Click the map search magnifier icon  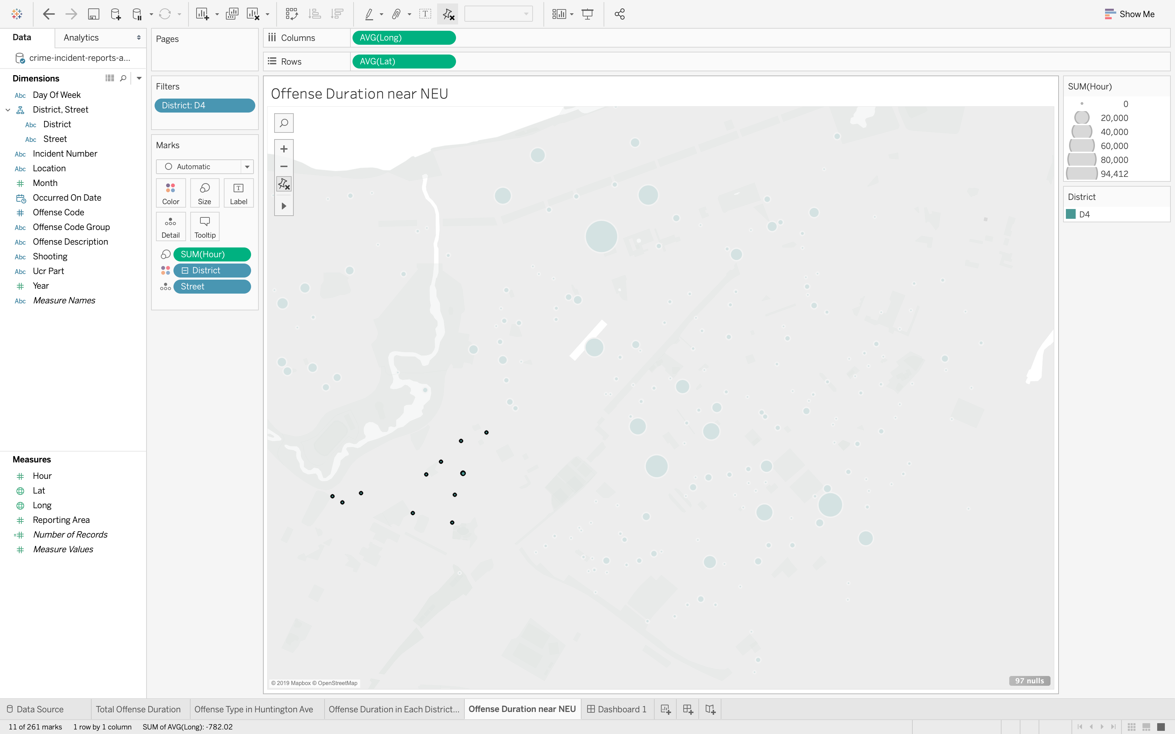pos(284,123)
